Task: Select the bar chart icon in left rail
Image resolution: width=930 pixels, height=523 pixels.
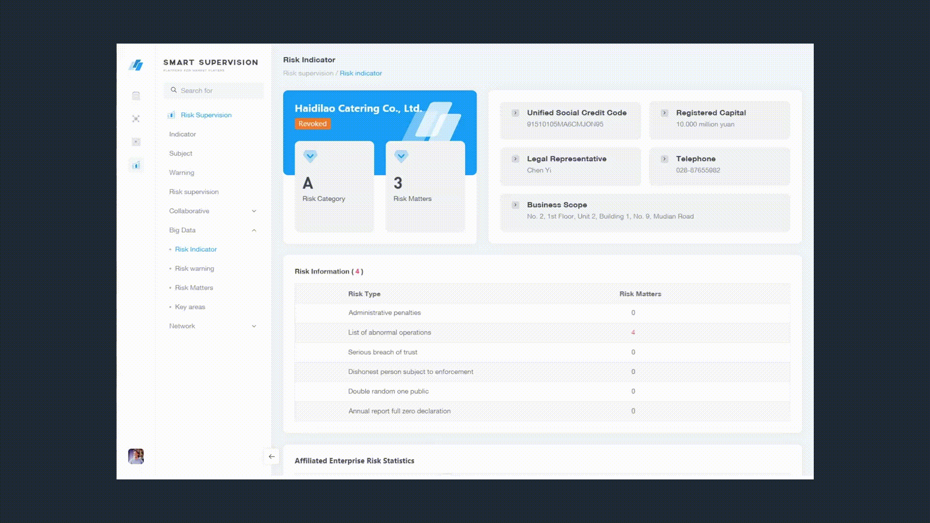Action: 136,166
